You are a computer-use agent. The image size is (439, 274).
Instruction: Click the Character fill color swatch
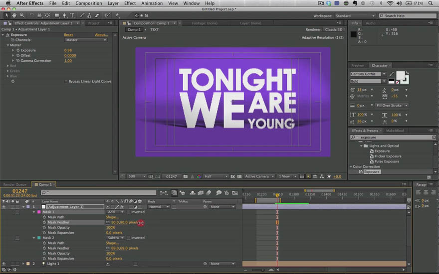(400, 75)
